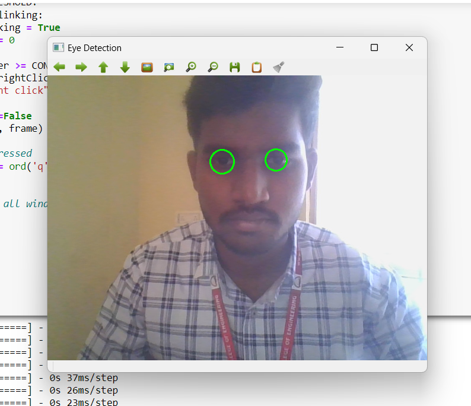Minimize the Eye Detection window
This screenshot has height=406, width=471.
point(340,47)
